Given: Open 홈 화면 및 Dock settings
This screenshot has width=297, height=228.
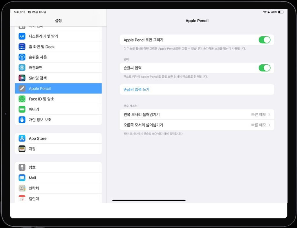Looking at the screenshot, I should [58, 47].
